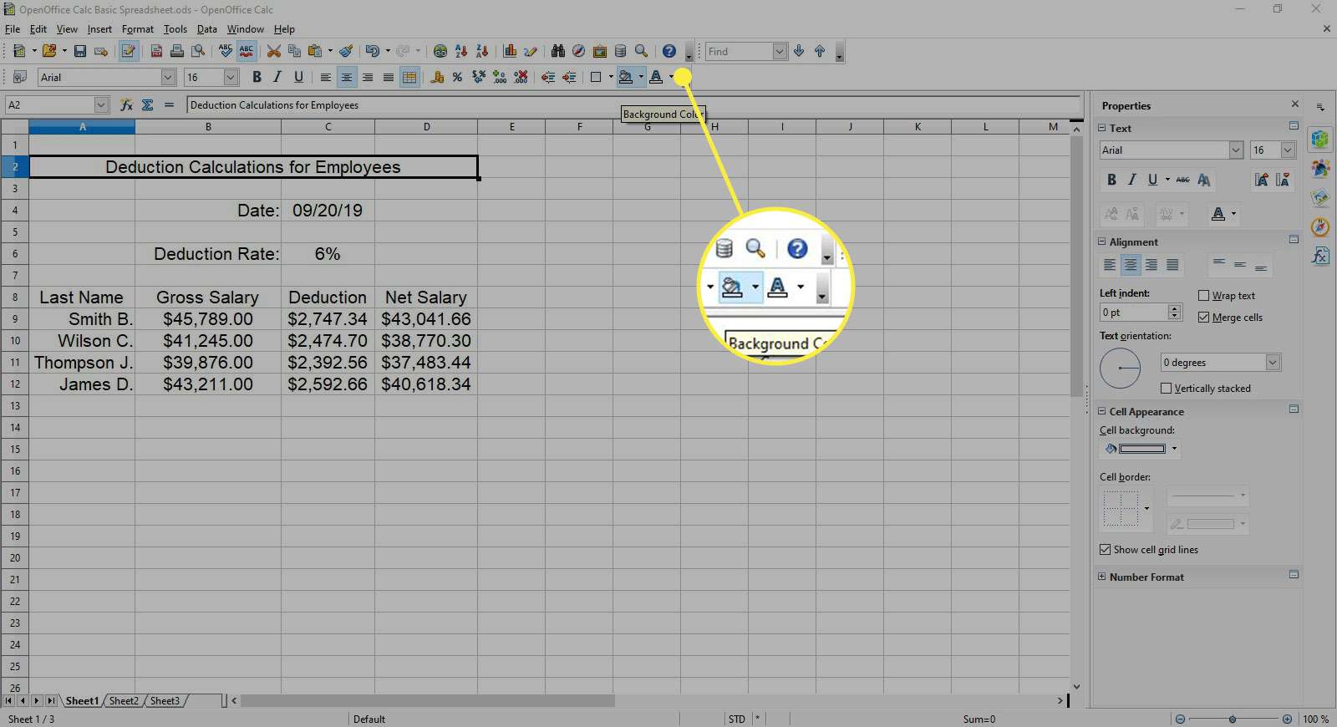1337x727 pixels.
Task: Open the Navigator compass icon in toolbar
Action: 578,51
